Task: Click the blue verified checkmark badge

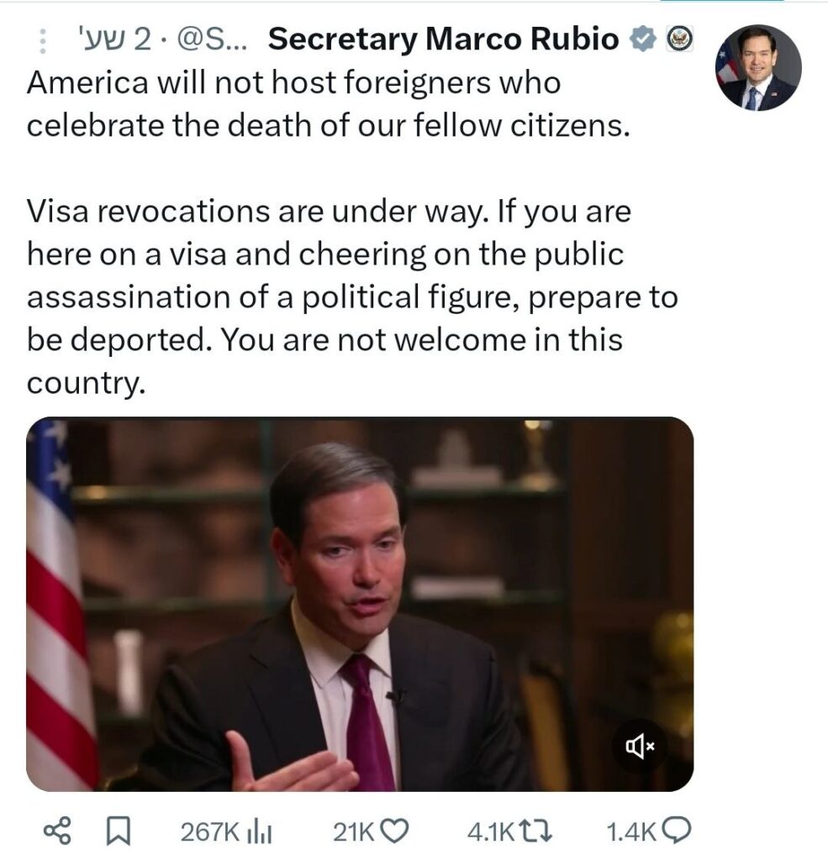Action: coord(642,39)
